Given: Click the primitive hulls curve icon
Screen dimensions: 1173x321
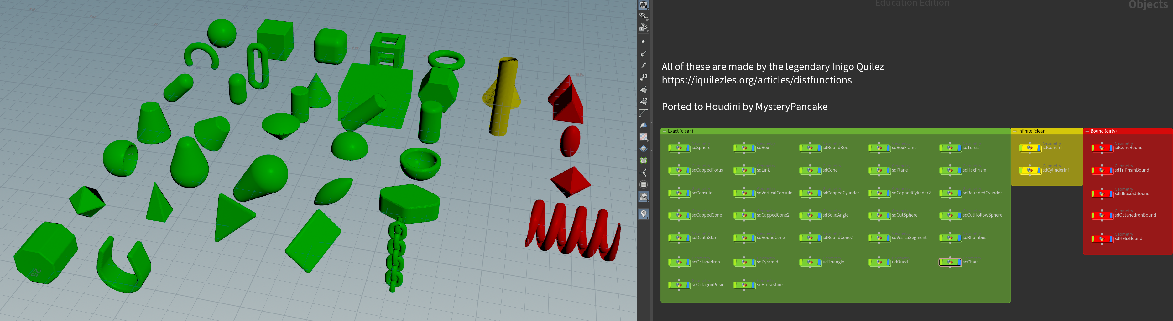Looking at the screenshot, I should 644,113.
